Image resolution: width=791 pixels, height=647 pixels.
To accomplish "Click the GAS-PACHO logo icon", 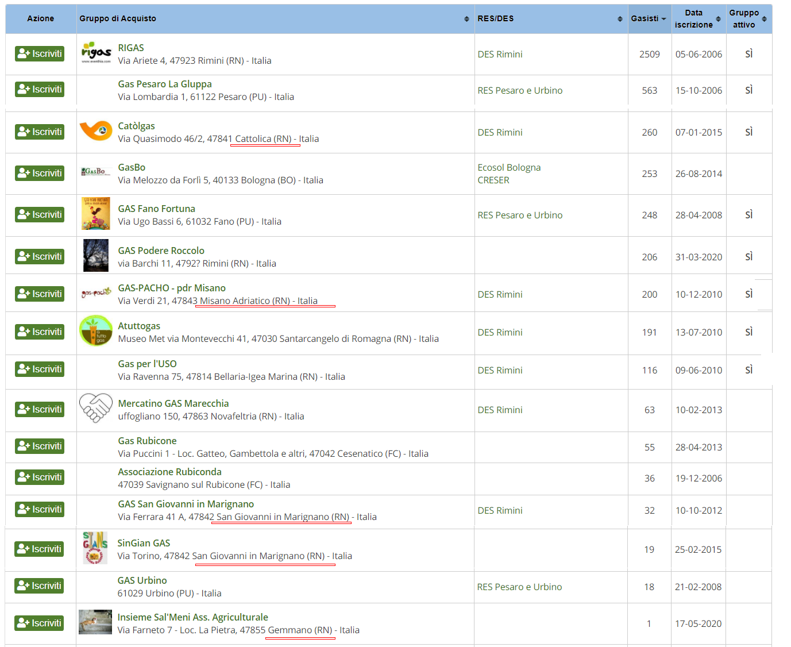I will point(96,293).
